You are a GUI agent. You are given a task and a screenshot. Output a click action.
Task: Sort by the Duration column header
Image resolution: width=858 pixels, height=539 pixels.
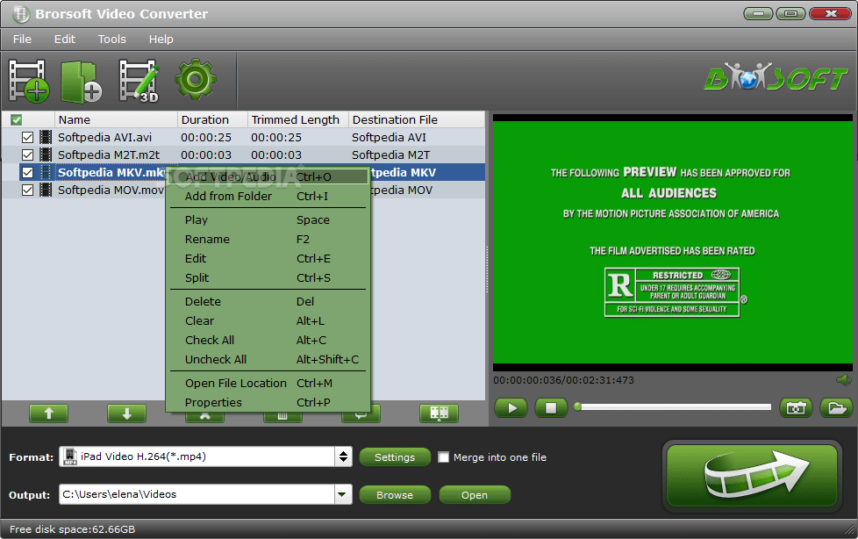pos(212,119)
